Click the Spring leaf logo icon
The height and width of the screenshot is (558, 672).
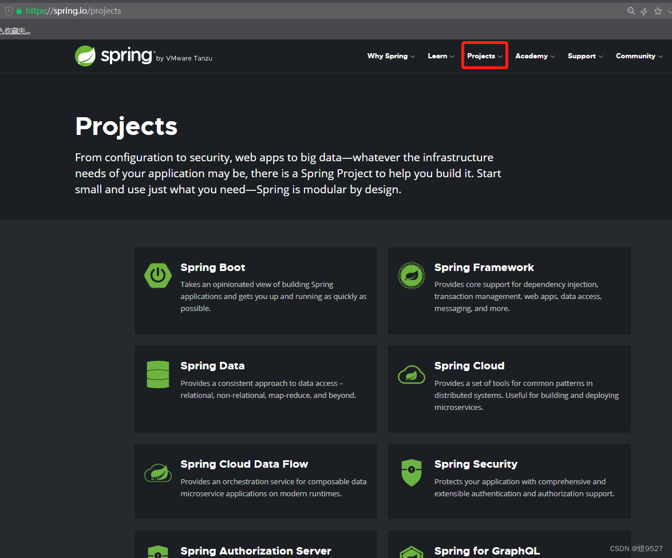point(85,56)
